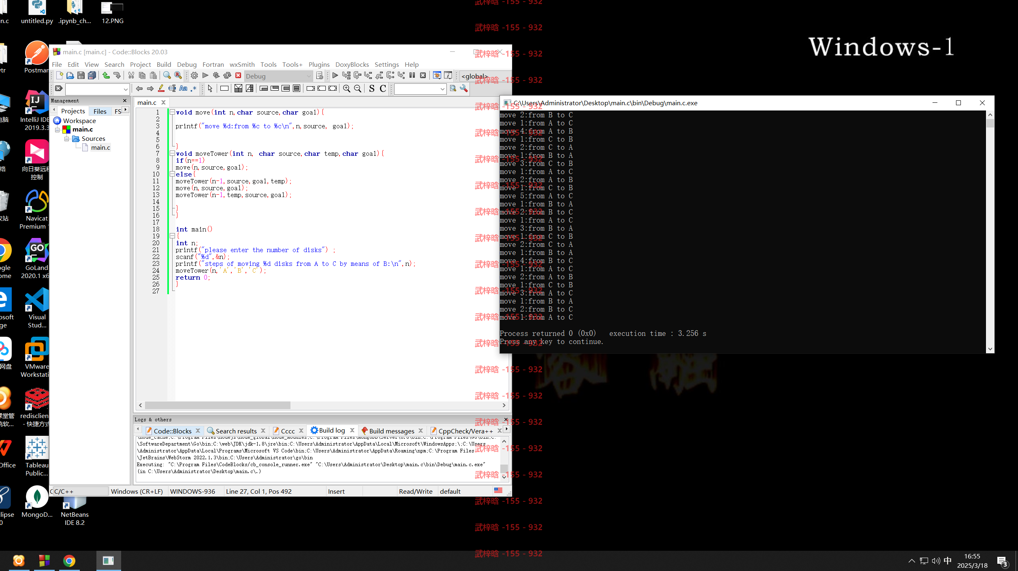This screenshot has width=1018, height=571.
Task: Click the editor horizontal scrollbar thumb
Action: click(x=218, y=405)
